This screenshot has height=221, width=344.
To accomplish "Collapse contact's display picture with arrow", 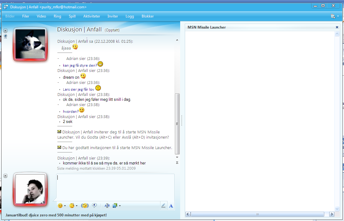I will pos(6,31).
